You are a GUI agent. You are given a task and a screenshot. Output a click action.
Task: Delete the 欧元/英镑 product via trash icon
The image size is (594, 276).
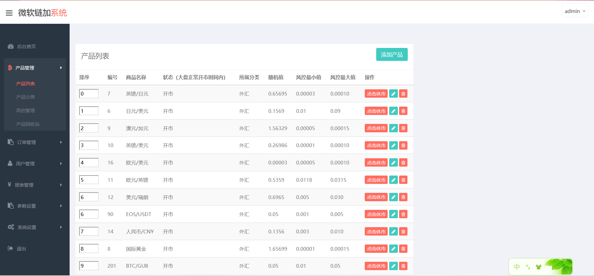point(403,180)
